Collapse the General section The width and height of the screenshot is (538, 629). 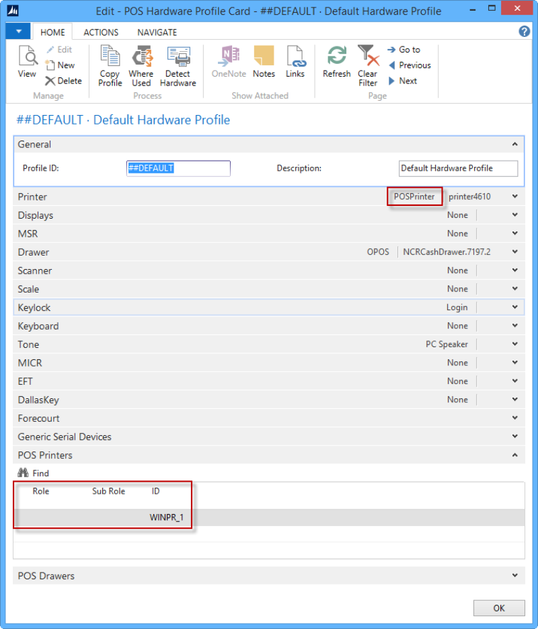point(514,144)
